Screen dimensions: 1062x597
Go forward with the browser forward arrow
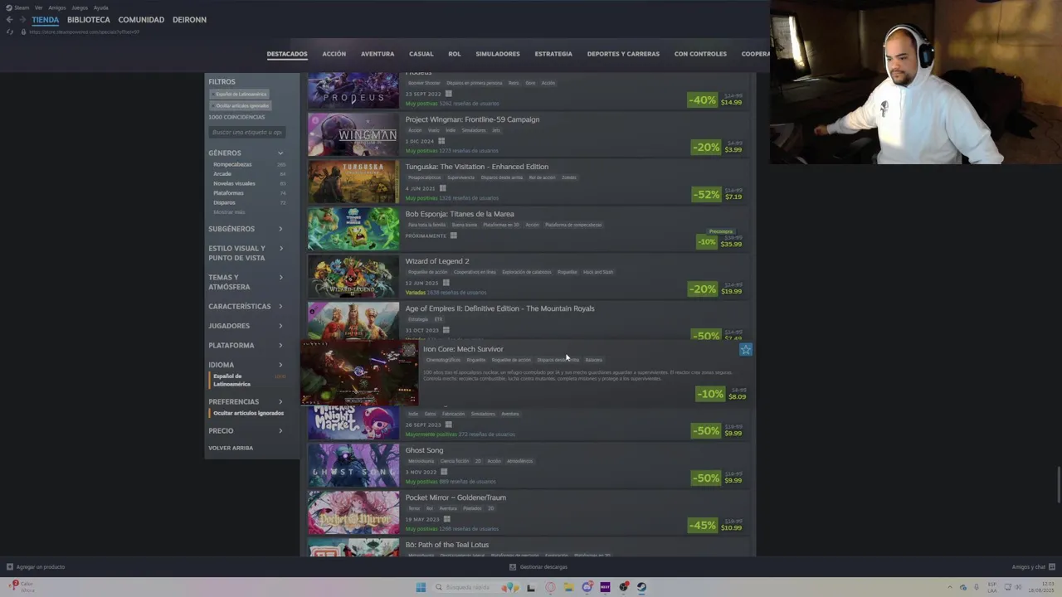pos(22,20)
